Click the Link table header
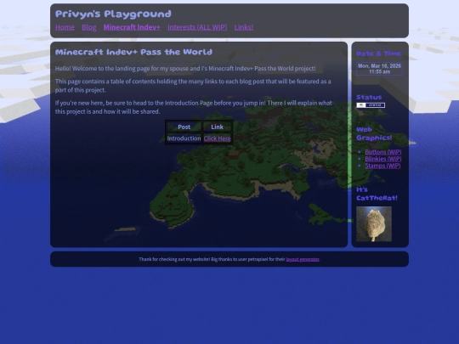Image resolution: width=459 pixels, height=344 pixels. 218,127
